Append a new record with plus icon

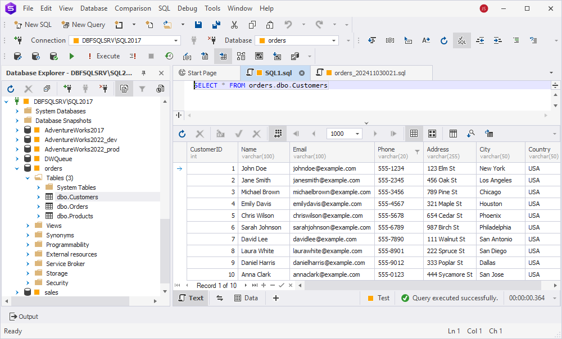tap(264, 285)
